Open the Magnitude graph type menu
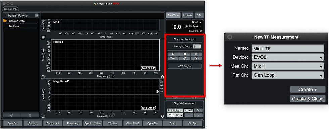The image size is (329, 129). click(61, 81)
